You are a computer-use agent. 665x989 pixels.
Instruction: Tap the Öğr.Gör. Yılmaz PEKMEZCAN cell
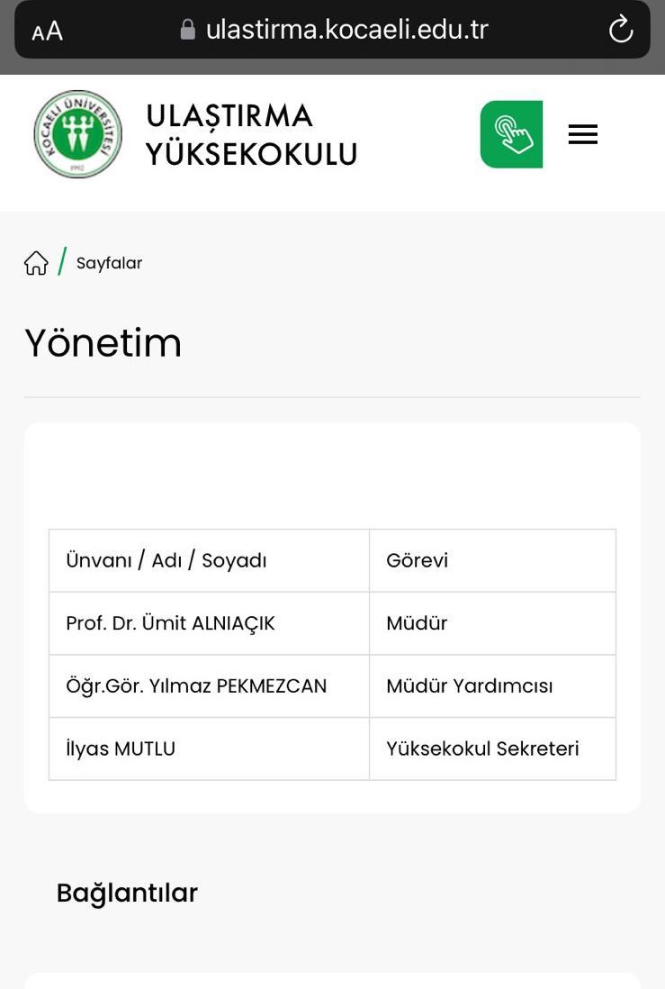[196, 686]
